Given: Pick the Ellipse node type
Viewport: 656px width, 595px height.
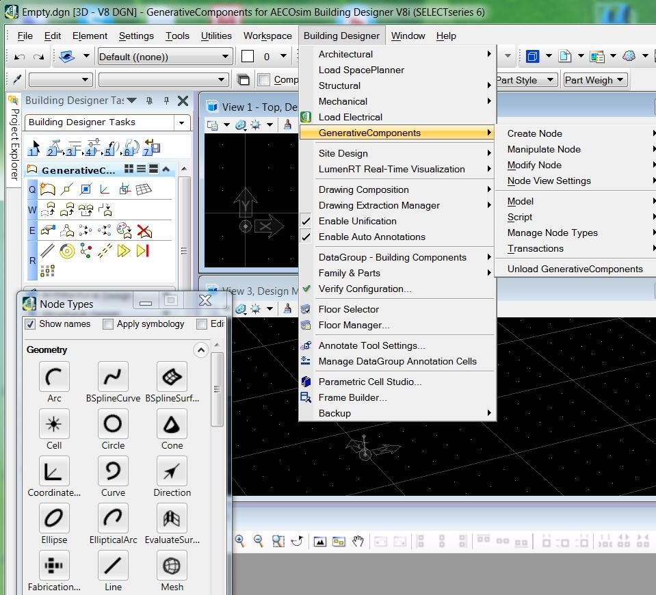Looking at the screenshot, I should pyautogui.click(x=54, y=518).
